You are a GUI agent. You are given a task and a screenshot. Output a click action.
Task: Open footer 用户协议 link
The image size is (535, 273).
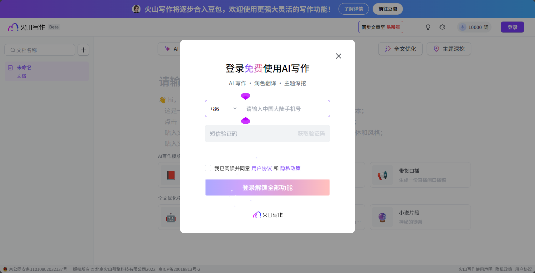coord(523,269)
